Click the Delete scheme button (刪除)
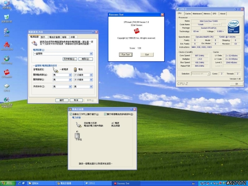This screenshot has width=248, height=186. (x=86, y=59)
